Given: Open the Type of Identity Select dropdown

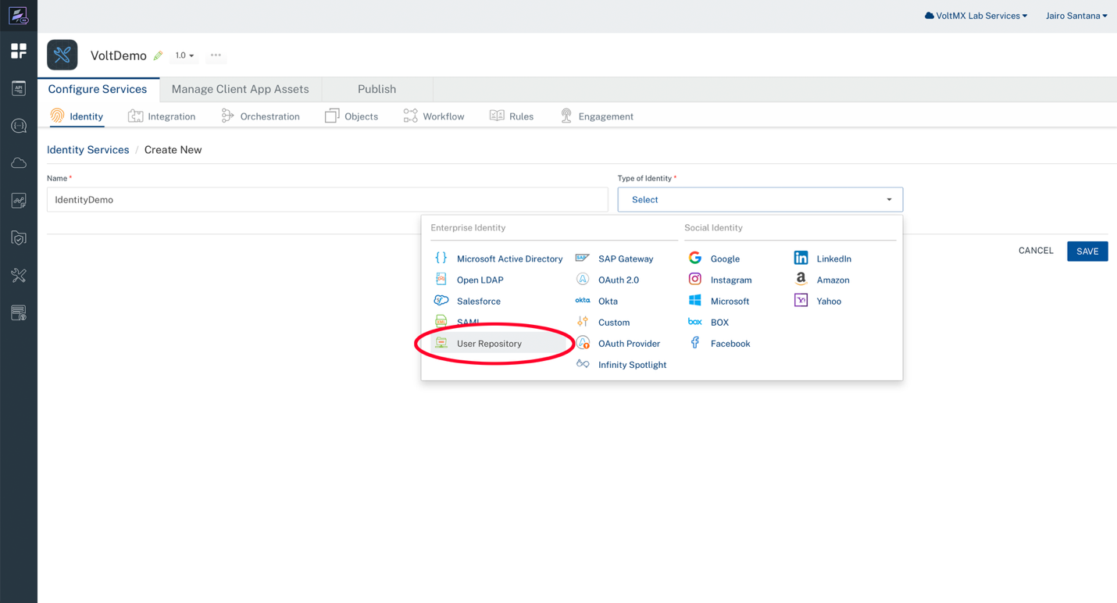Looking at the screenshot, I should tap(760, 199).
